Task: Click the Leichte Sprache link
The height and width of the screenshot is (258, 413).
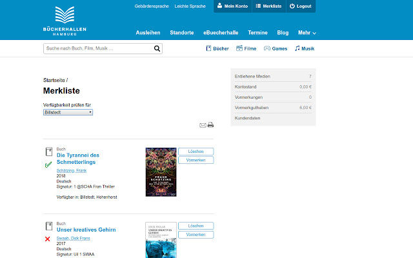Action: [x=190, y=6]
